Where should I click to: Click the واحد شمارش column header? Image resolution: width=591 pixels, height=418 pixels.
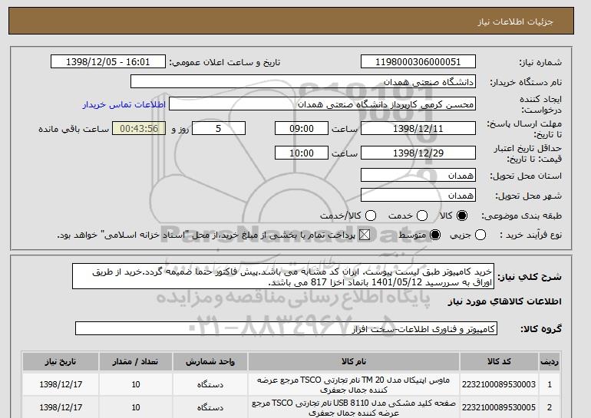click(210, 361)
